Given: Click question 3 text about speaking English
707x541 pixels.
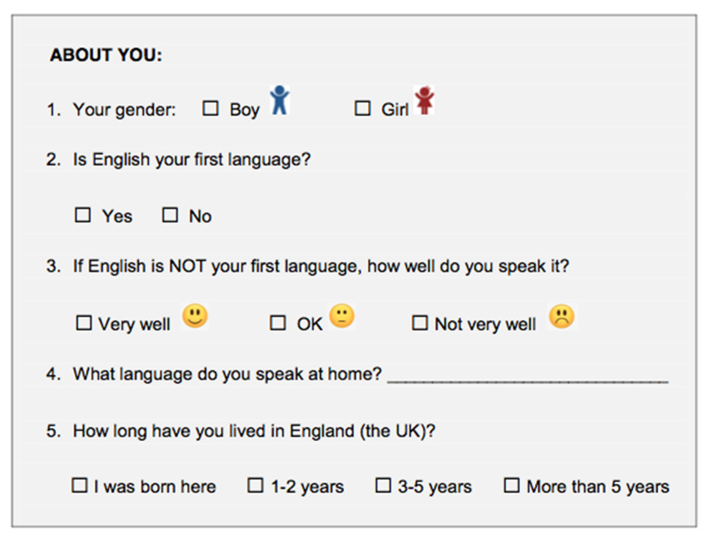Looking at the screenshot, I should click(x=321, y=266).
